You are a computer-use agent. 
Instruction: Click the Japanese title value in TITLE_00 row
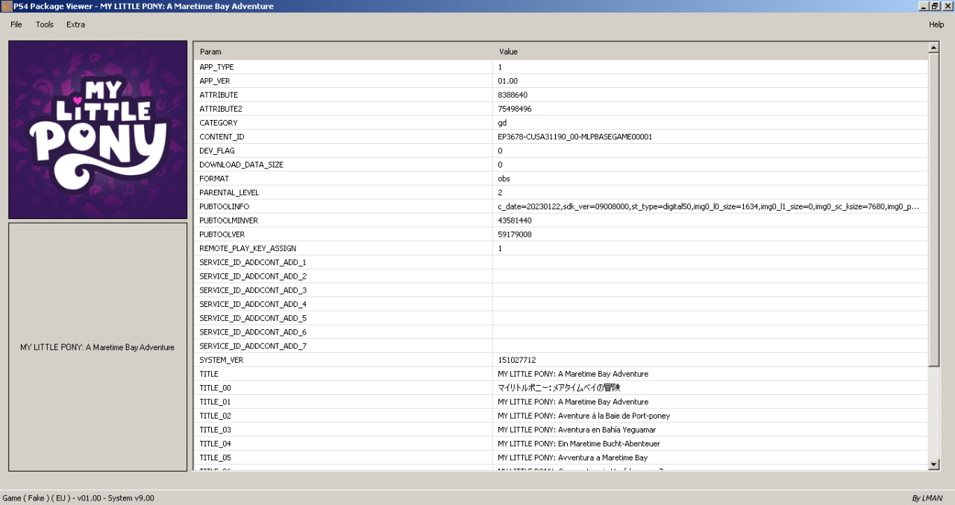(560, 387)
